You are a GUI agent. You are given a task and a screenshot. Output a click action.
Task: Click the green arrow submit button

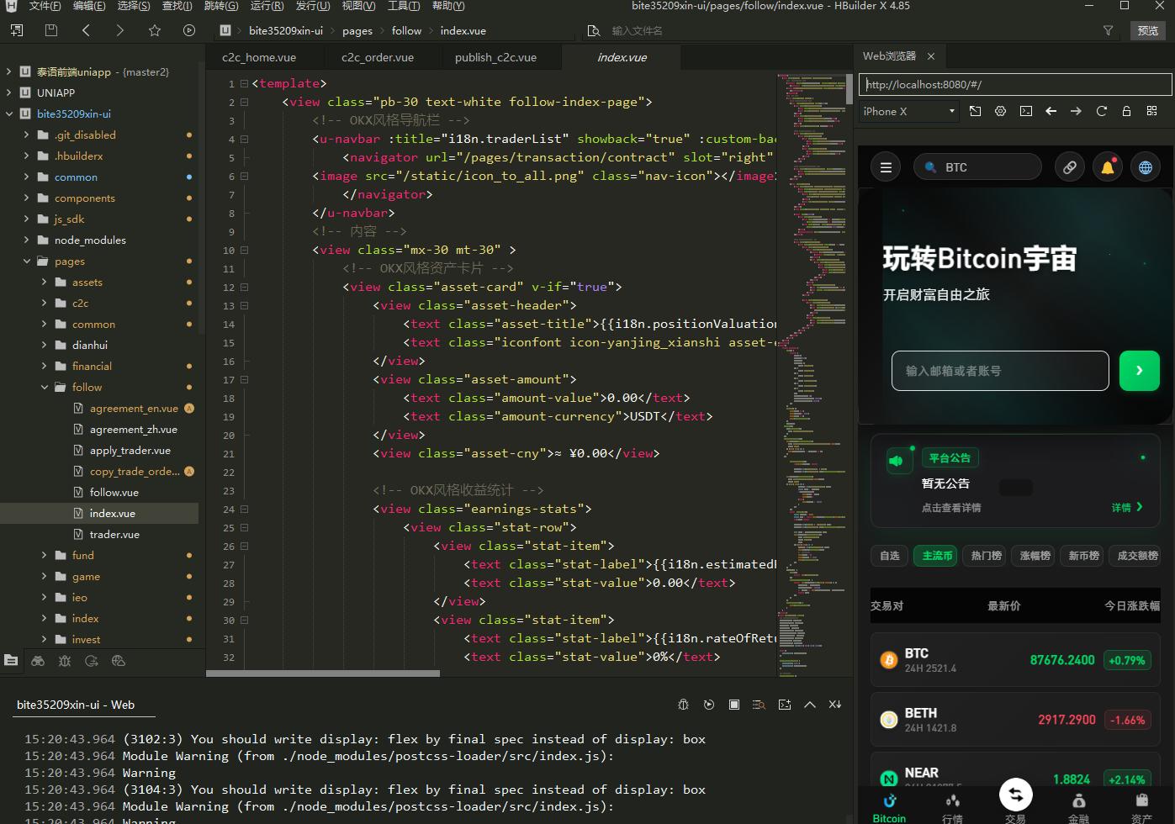point(1139,371)
